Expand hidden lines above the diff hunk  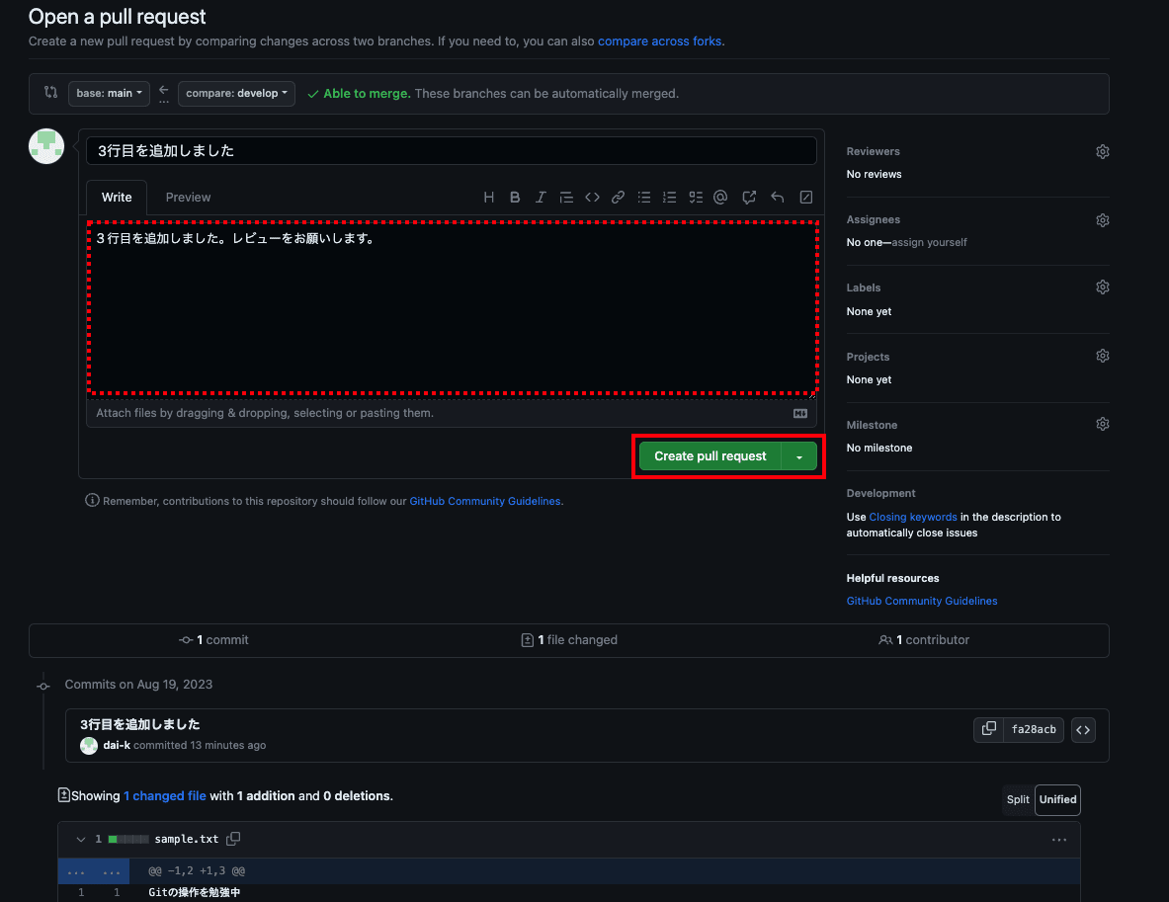click(x=93, y=871)
